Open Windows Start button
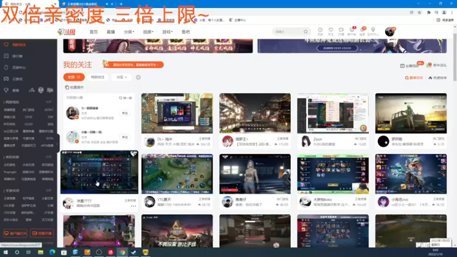The width and height of the screenshot is (457, 257). point(5,252)
